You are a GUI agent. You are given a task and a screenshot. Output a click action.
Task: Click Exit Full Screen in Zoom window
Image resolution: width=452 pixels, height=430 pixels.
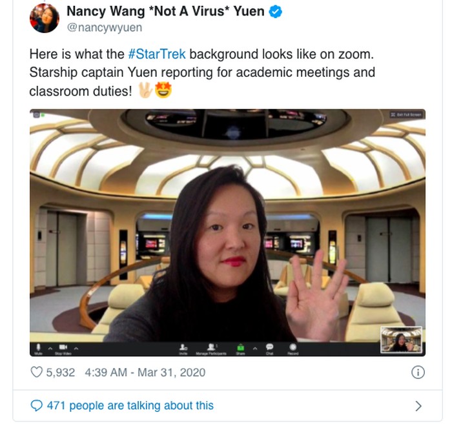405,114
